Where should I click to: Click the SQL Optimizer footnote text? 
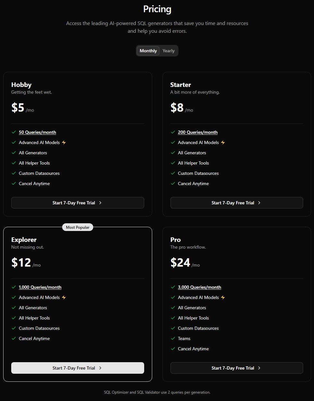click(157, 392)
